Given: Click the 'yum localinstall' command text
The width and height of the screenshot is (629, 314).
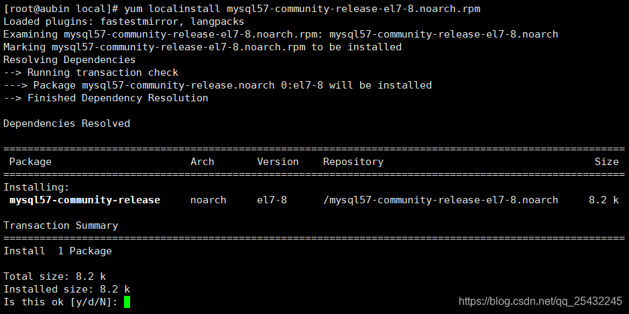Looking at the screenshot, I should 172,9.
